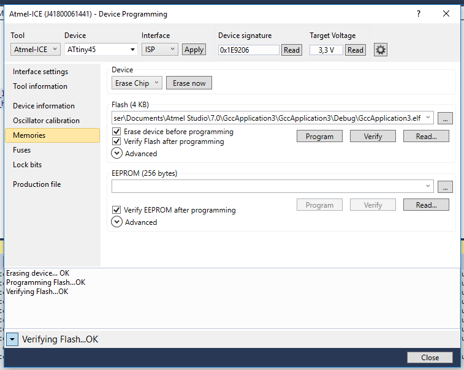
Task: Open the Oscillator calibration page
Action: [47, 121]
